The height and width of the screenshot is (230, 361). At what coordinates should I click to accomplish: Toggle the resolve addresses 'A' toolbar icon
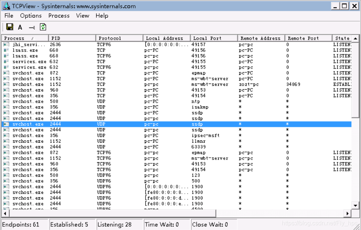20,27
